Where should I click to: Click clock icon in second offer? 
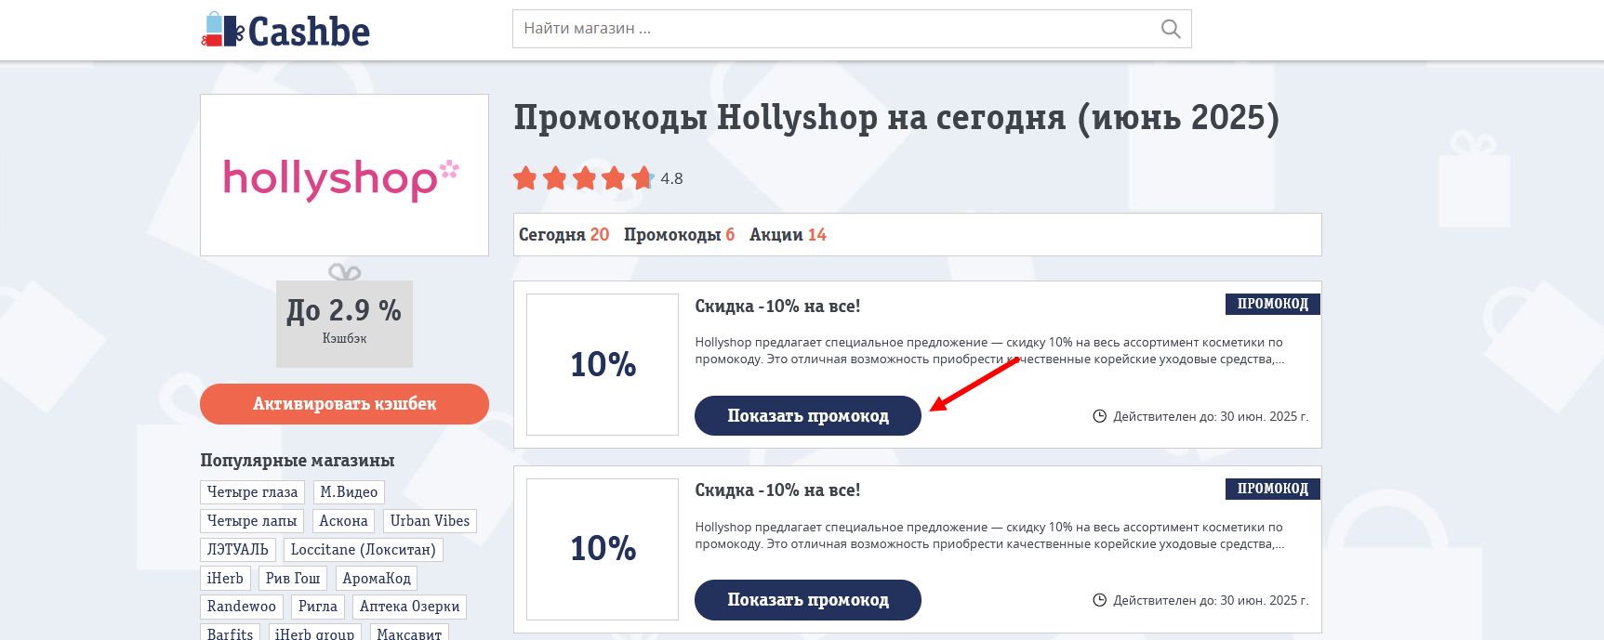tap(1099, 600)
